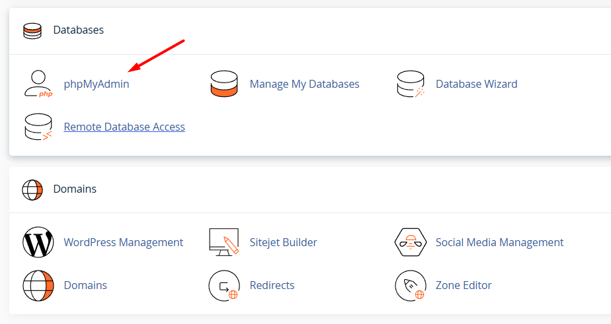Click the WordPress logo icon

tap(37, 242)
